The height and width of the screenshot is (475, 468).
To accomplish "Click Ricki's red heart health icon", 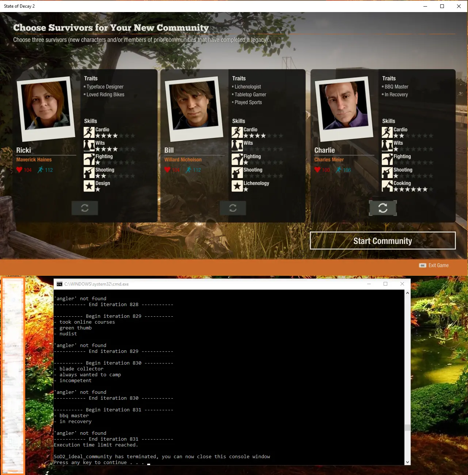I will click(19, 170).
